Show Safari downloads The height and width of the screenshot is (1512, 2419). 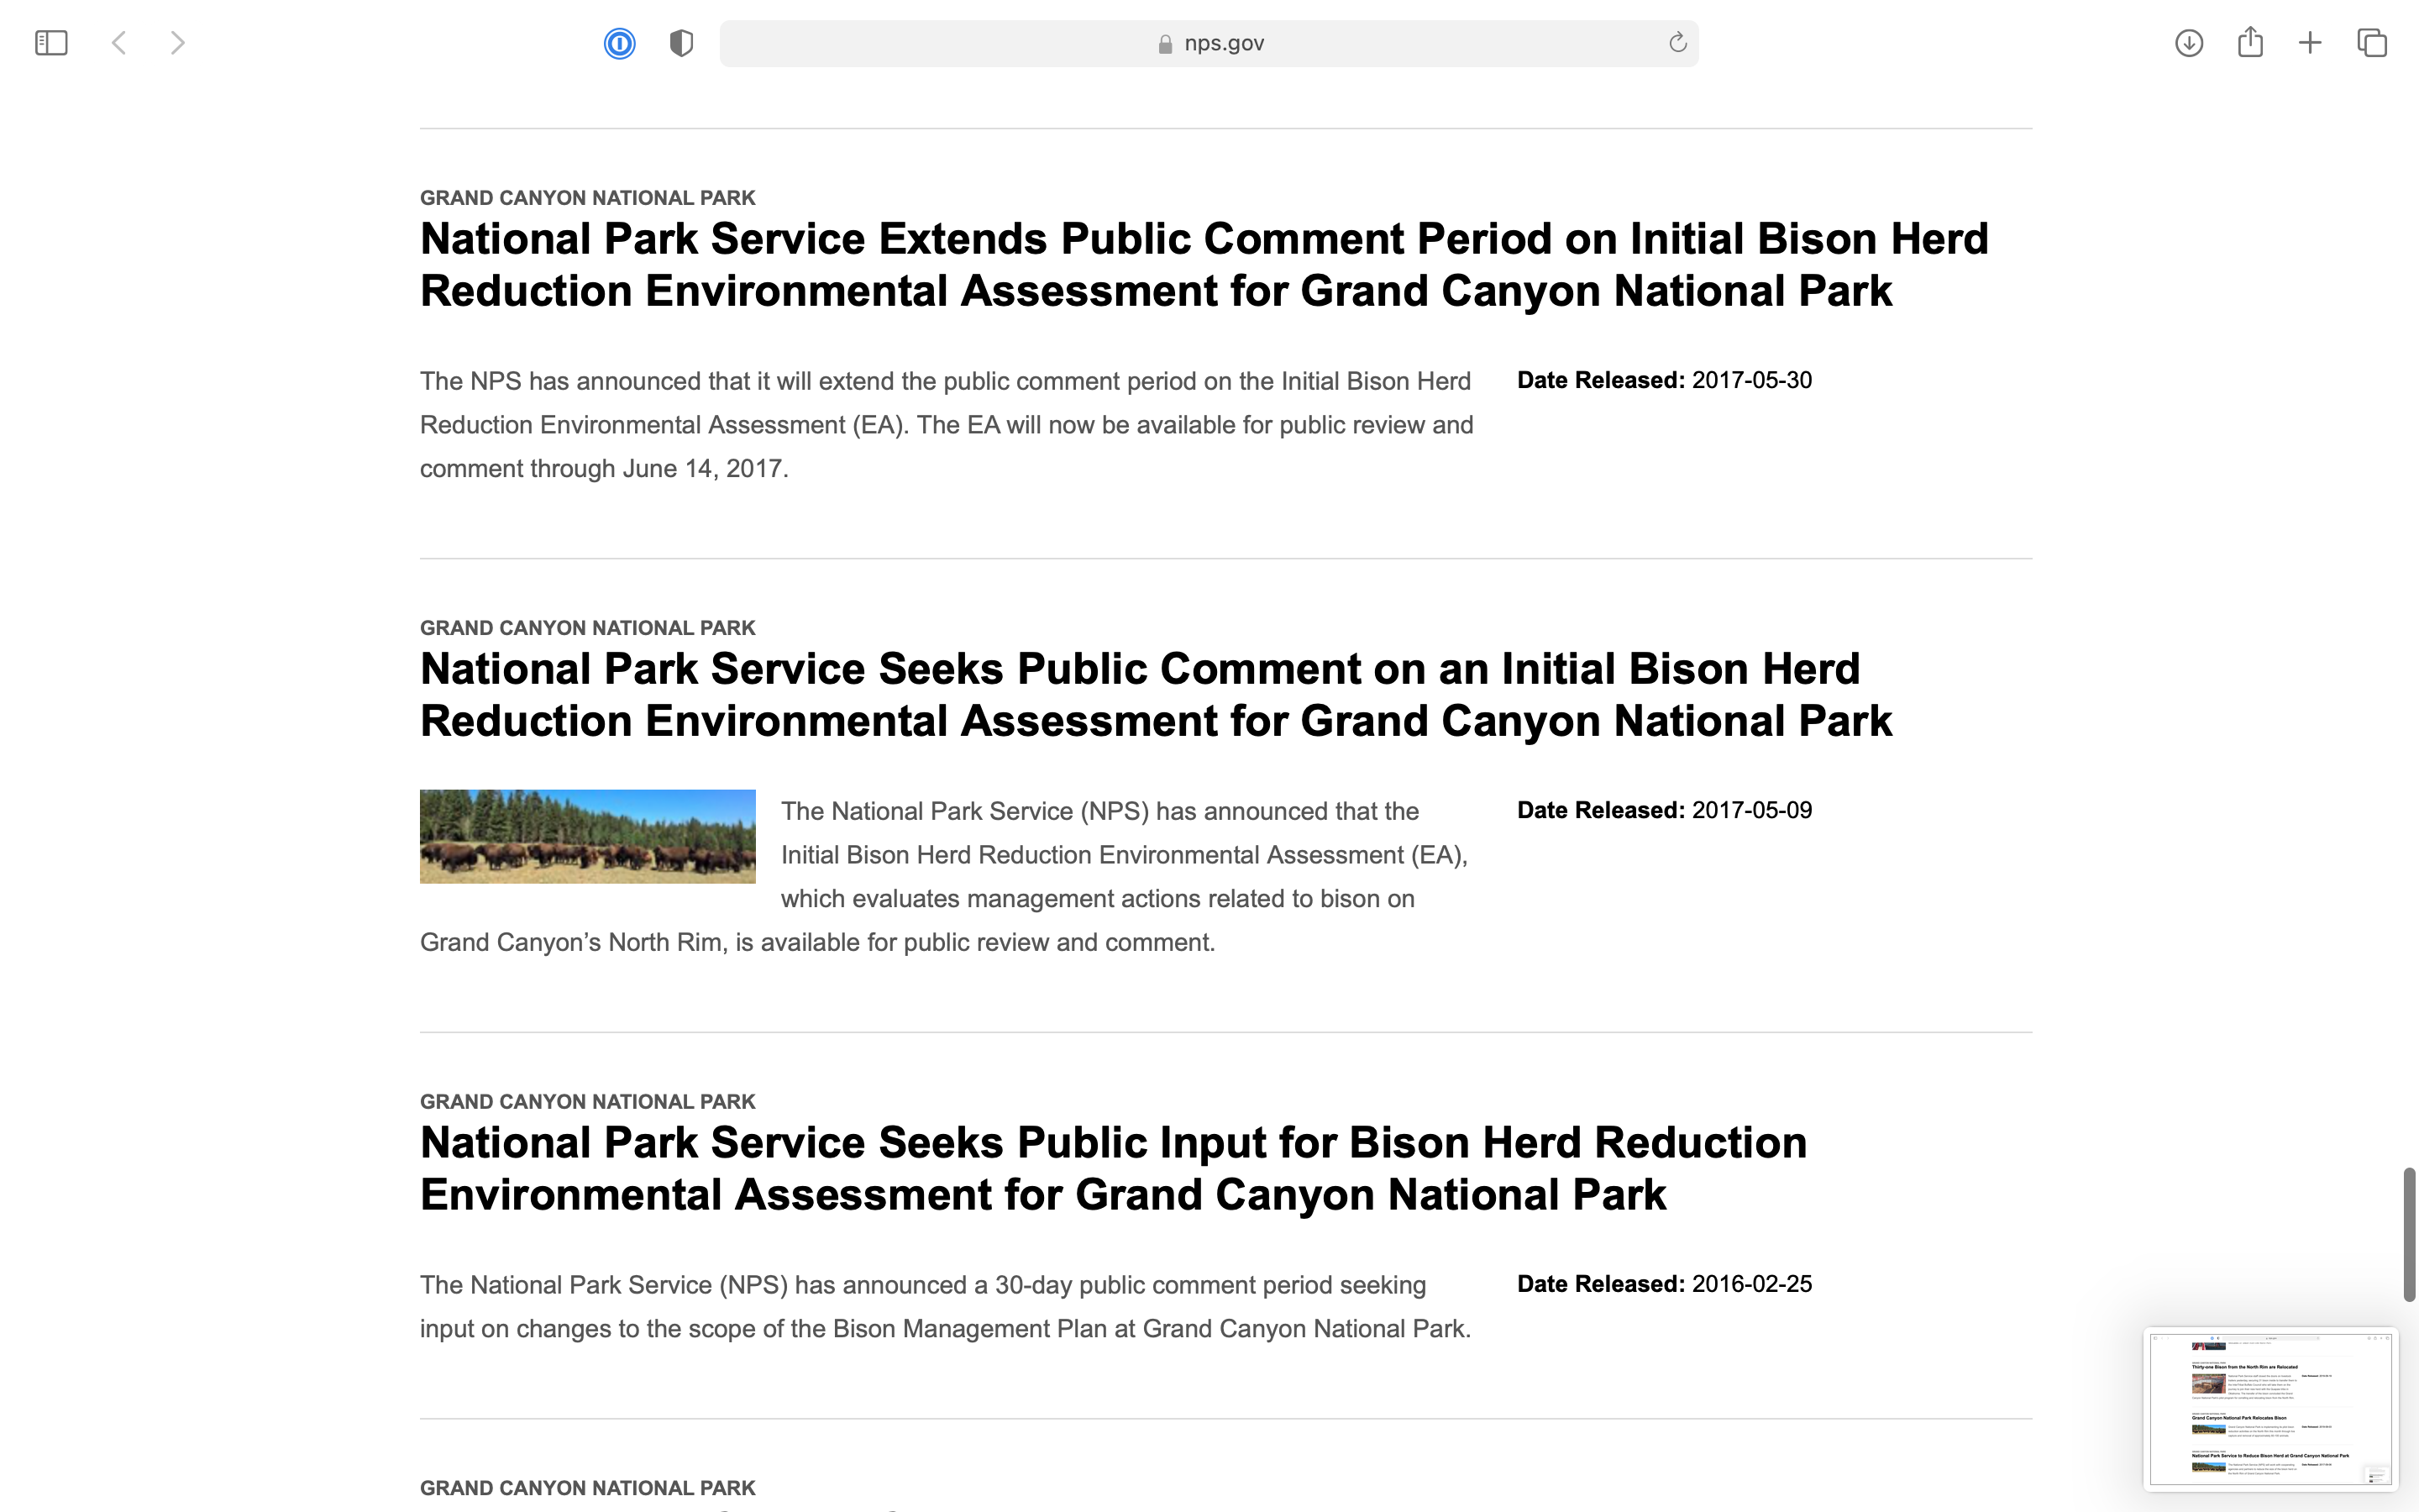[x=2189, y=43]
